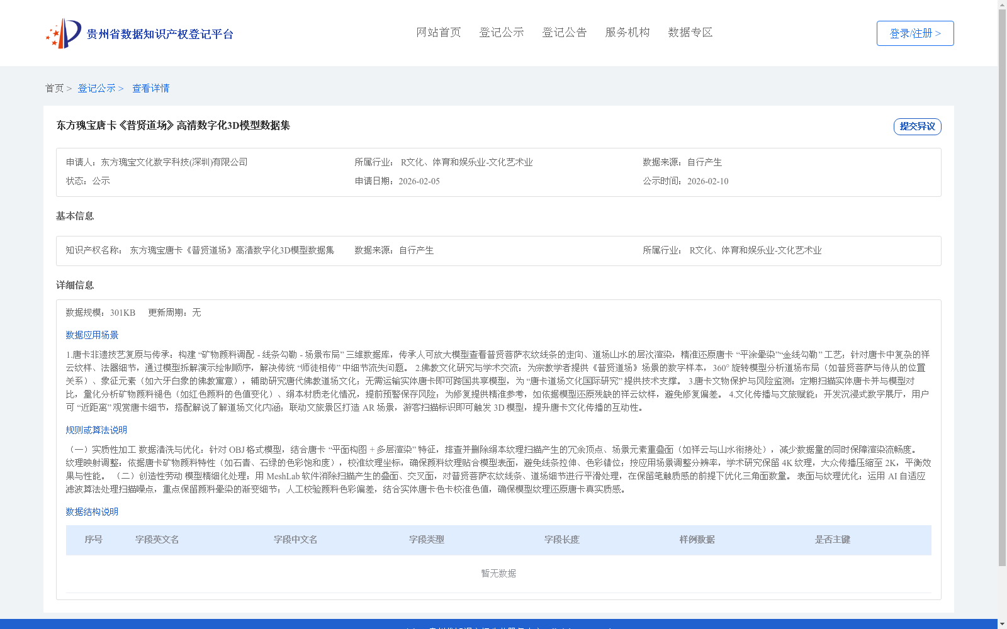Click the 更新周期：无 text
Screen dimensions: 1007x629
click(174, 313)
